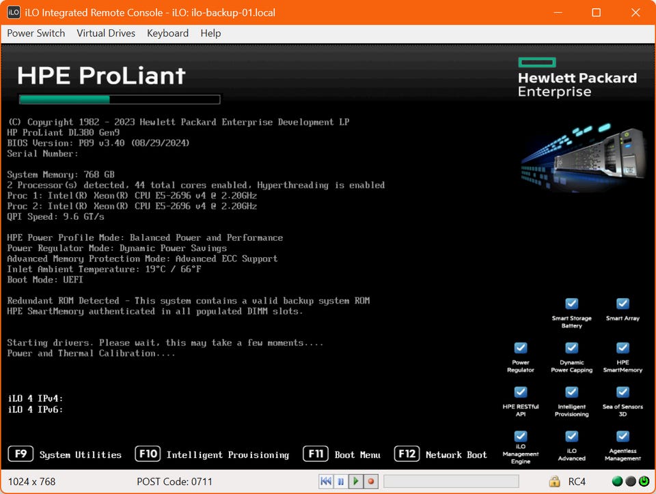Click the Power and Thermal Calibration line

pyautogui.click(x=91, y=353)
